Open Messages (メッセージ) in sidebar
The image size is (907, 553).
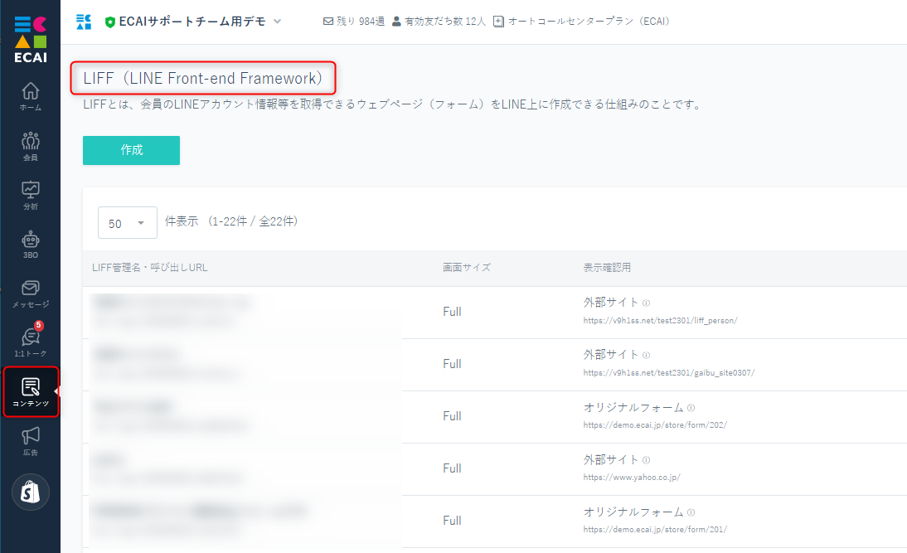30,293
